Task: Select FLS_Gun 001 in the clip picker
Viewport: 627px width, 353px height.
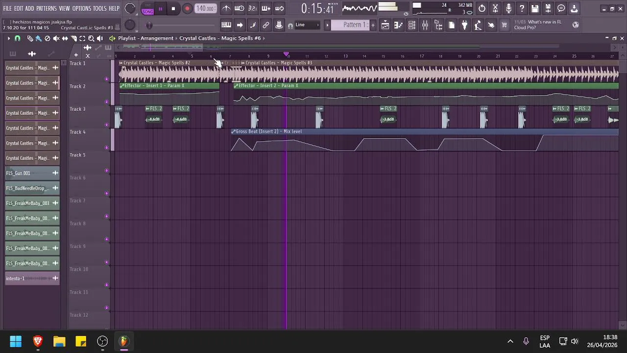Action: pyautogui.click(x=32, y=173)
